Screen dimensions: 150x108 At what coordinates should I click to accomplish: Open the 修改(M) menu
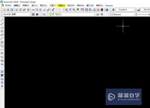tap(80, 5)
